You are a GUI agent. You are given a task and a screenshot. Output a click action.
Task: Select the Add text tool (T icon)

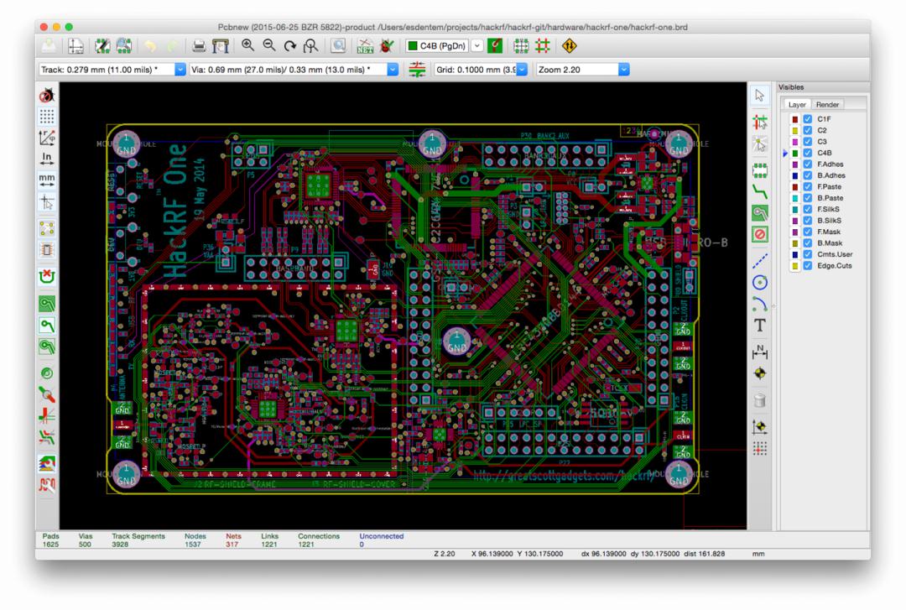(x=760, y=325)
